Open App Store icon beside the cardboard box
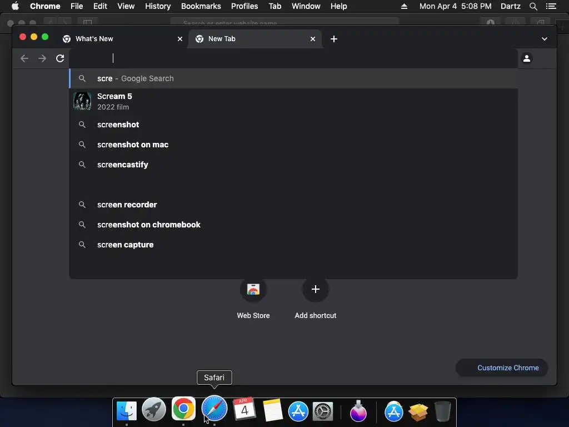 click(x=394, y=411)
